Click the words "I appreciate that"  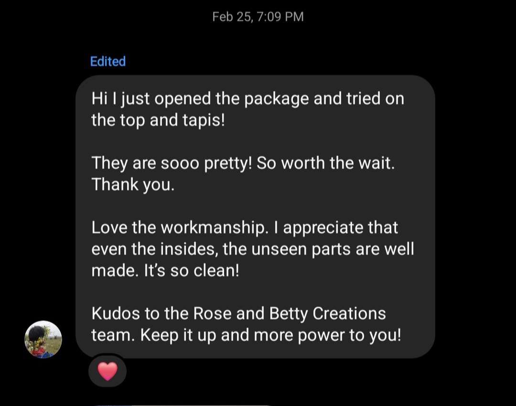336,227
